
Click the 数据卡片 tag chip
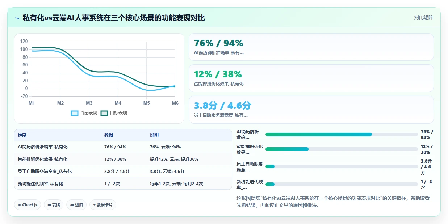(103, 205)
